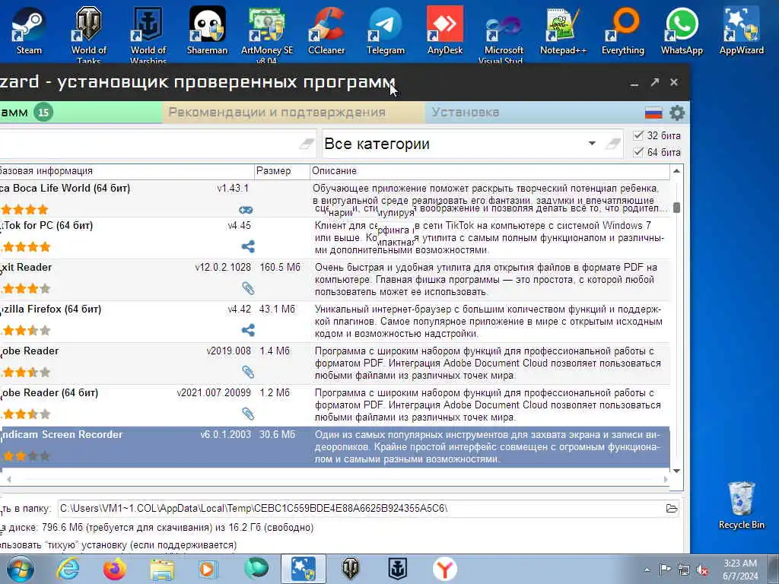Open File Explorer from the taskbar

click(162, 569)
